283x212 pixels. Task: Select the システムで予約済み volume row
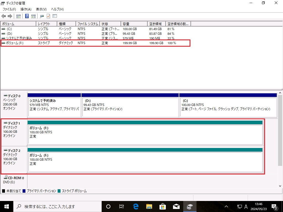point(95,38)
